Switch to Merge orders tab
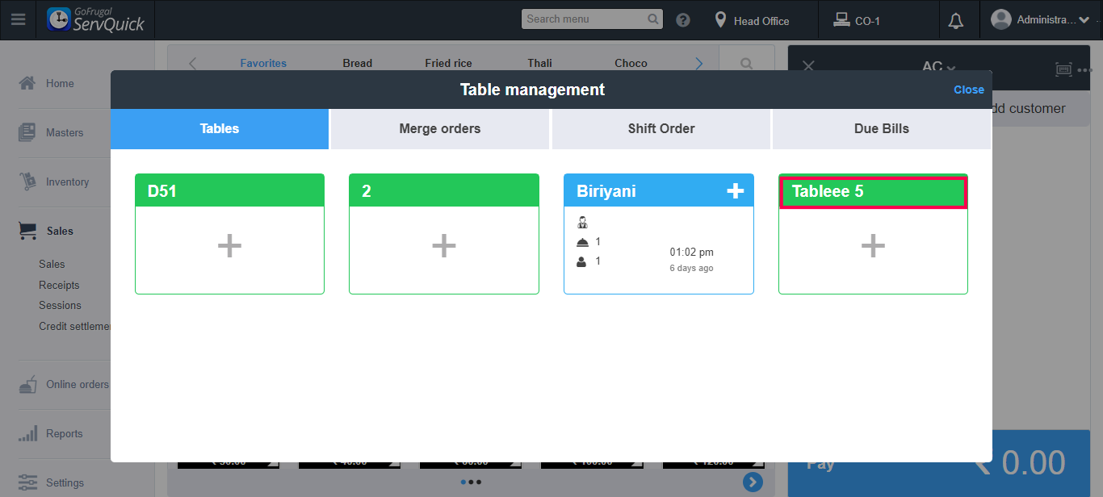The height and width of the screenshot is (497, 1103). (440, 129)
